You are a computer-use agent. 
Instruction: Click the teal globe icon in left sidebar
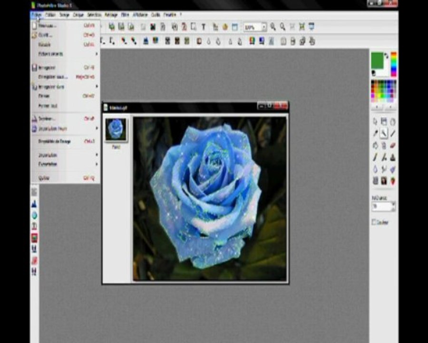click(34, 215)
